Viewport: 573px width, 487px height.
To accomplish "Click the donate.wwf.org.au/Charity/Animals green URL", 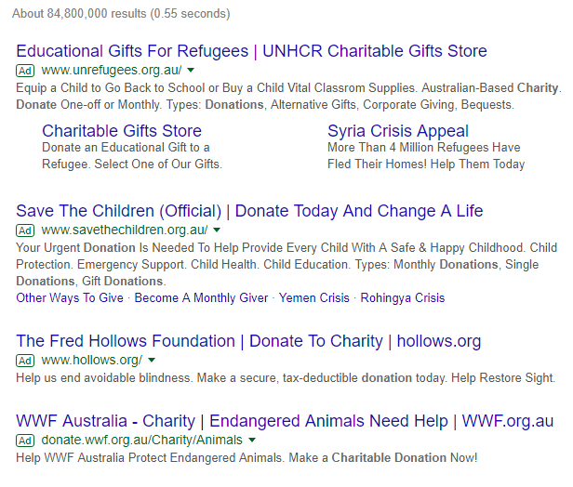I will pos(141,441).
